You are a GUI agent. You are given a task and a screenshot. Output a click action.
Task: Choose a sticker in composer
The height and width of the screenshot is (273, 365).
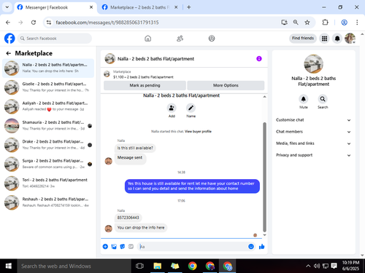click(x=123, y=247)
